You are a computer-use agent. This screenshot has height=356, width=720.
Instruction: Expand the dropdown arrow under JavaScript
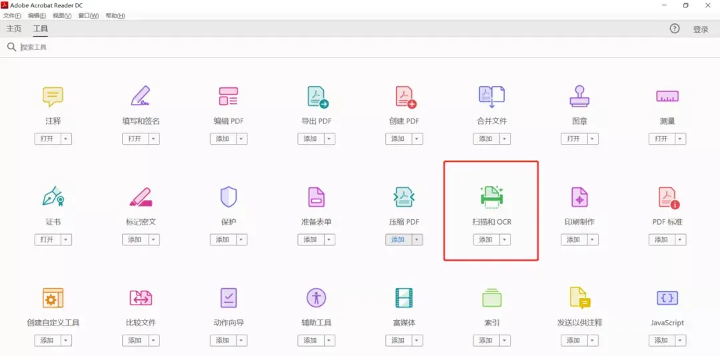[x=681, y=341]
